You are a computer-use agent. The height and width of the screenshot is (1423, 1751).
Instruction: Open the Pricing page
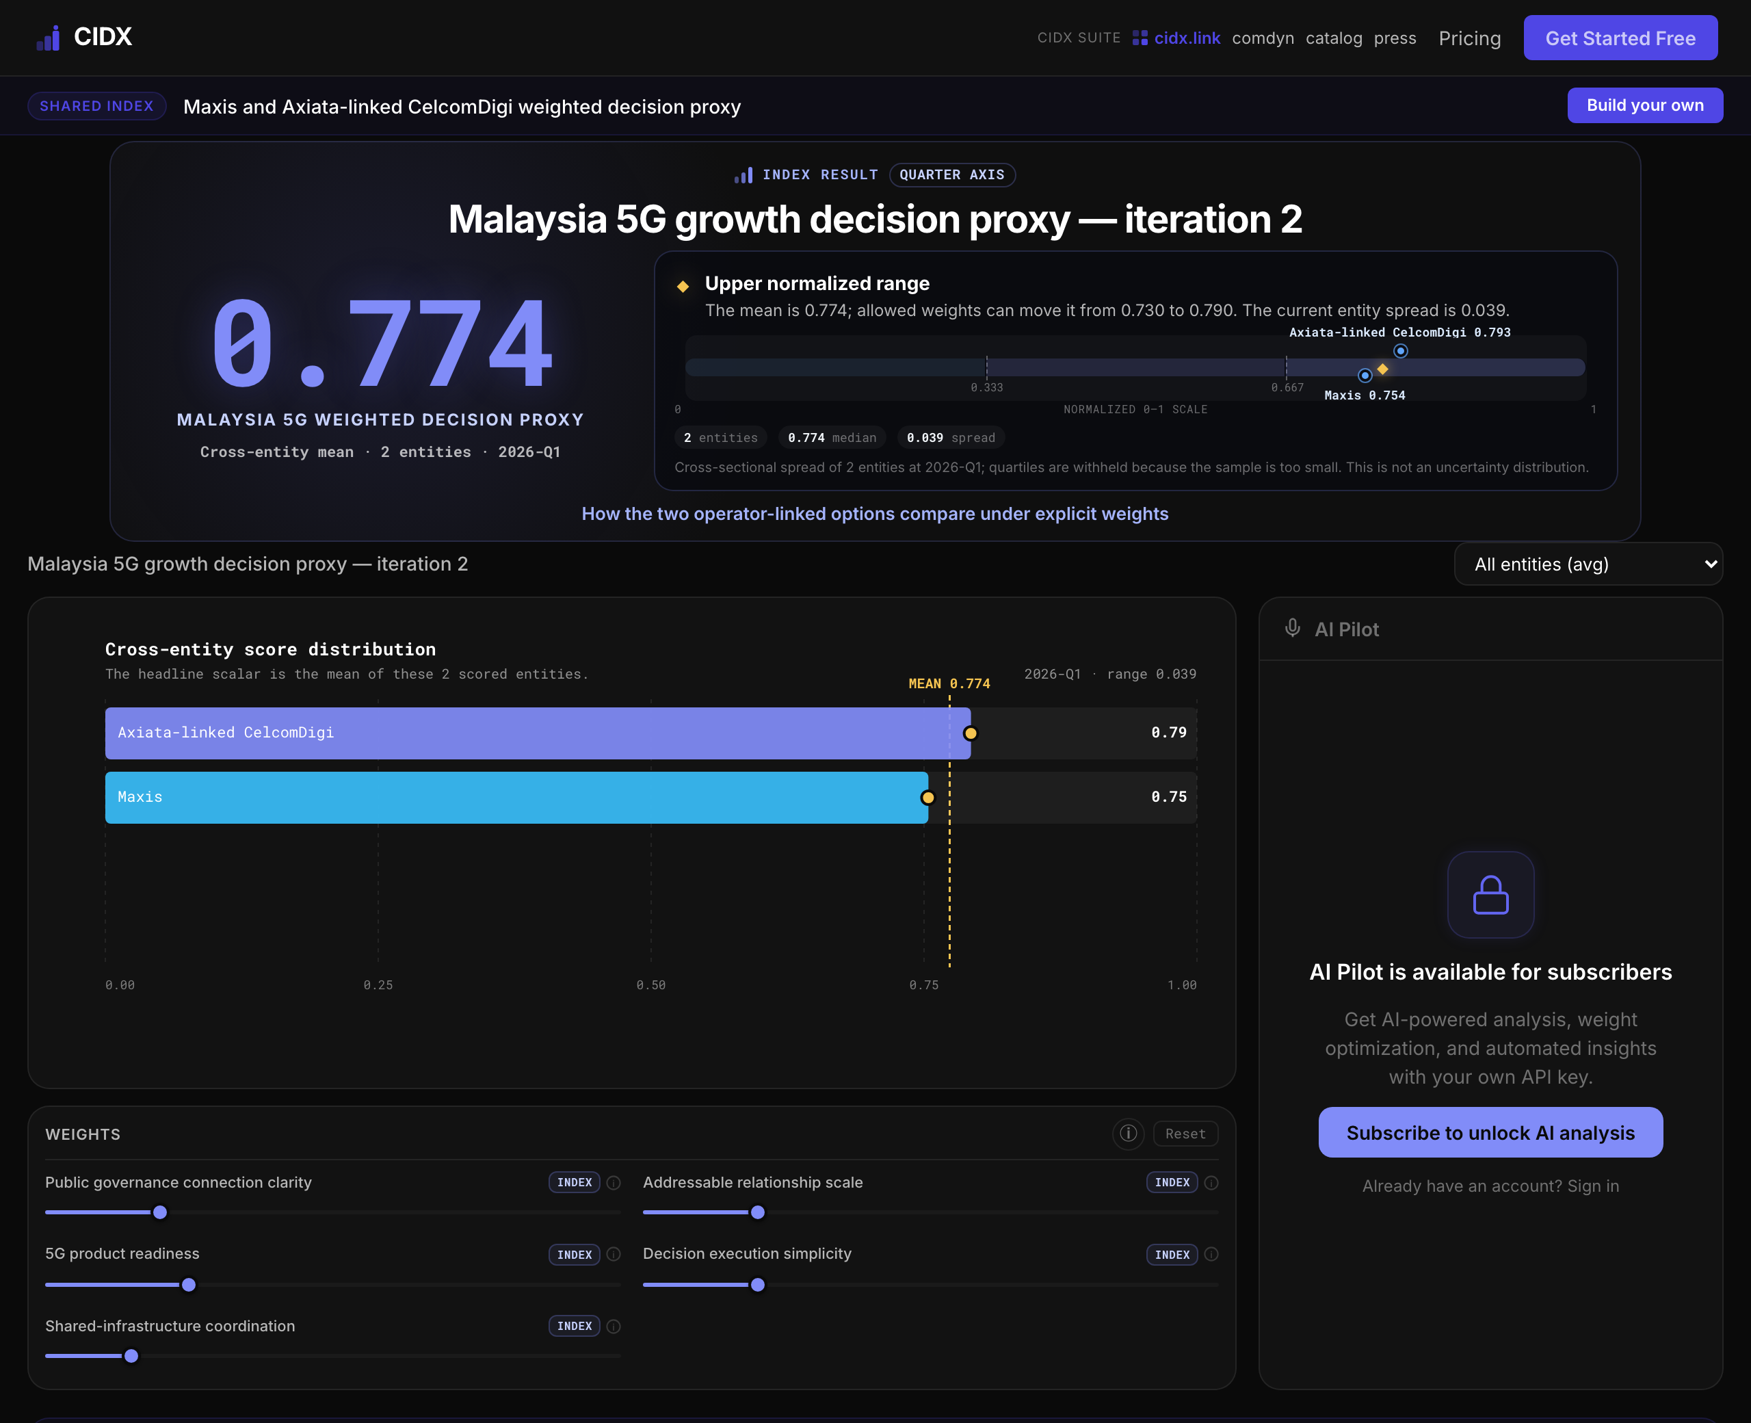click(x=1469, y=38)
